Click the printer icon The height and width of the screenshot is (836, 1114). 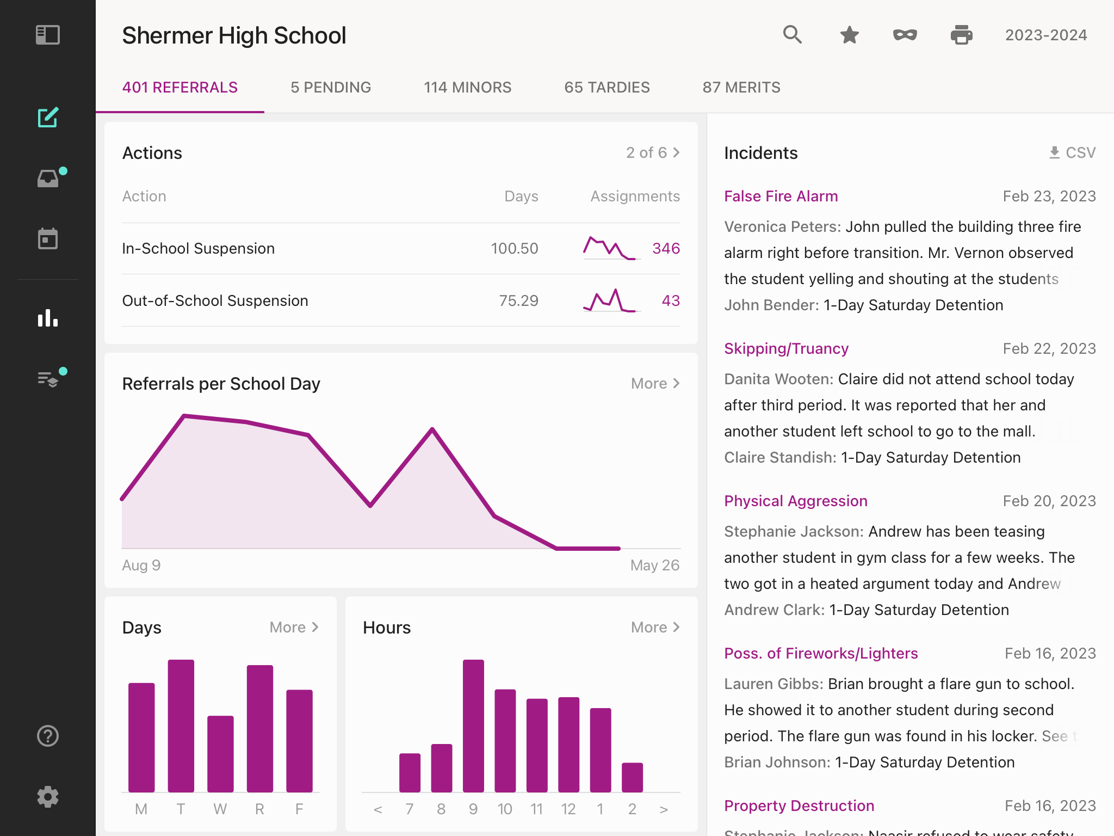pyautogui.click(x=961, y=35)
